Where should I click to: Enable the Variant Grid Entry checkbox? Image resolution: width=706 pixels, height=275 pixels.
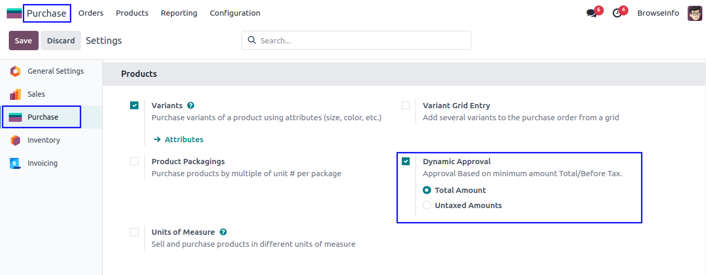point(406,106)
